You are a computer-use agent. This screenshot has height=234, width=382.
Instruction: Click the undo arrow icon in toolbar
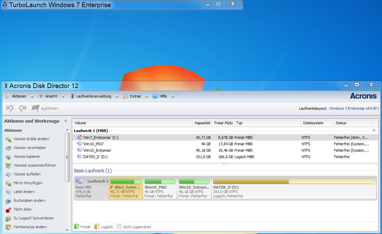point(10,108)
